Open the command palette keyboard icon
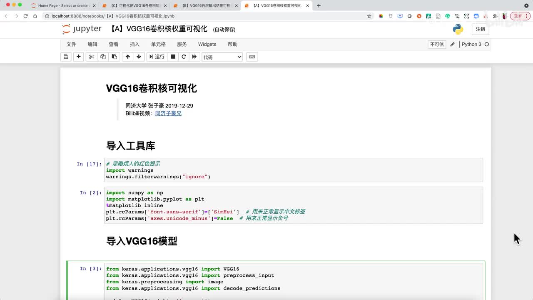Screen dimensions: 533x300 point(252,57)
